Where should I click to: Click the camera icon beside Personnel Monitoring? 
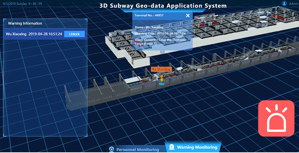coord(111,149)
